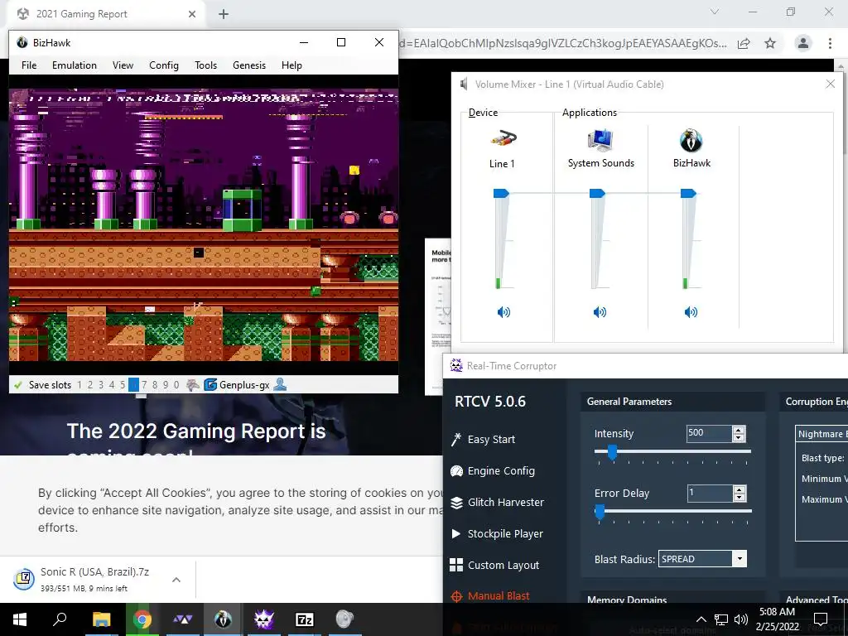This screenshot has height=636, width=848.
Task: Select save slot 9 in BizHawk status bar
Action: (166, 385)
